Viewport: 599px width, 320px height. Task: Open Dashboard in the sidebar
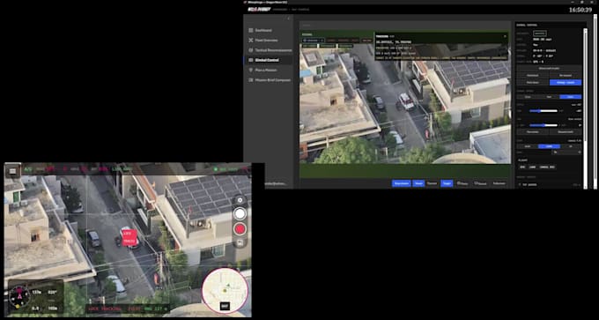point(268,30)
